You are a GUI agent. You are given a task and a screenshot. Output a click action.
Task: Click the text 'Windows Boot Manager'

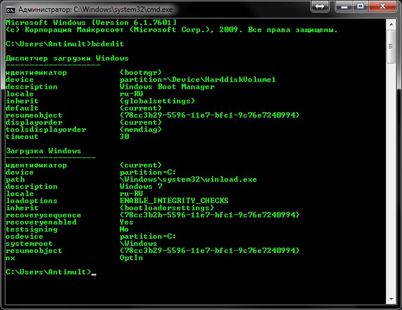[167, 87]
